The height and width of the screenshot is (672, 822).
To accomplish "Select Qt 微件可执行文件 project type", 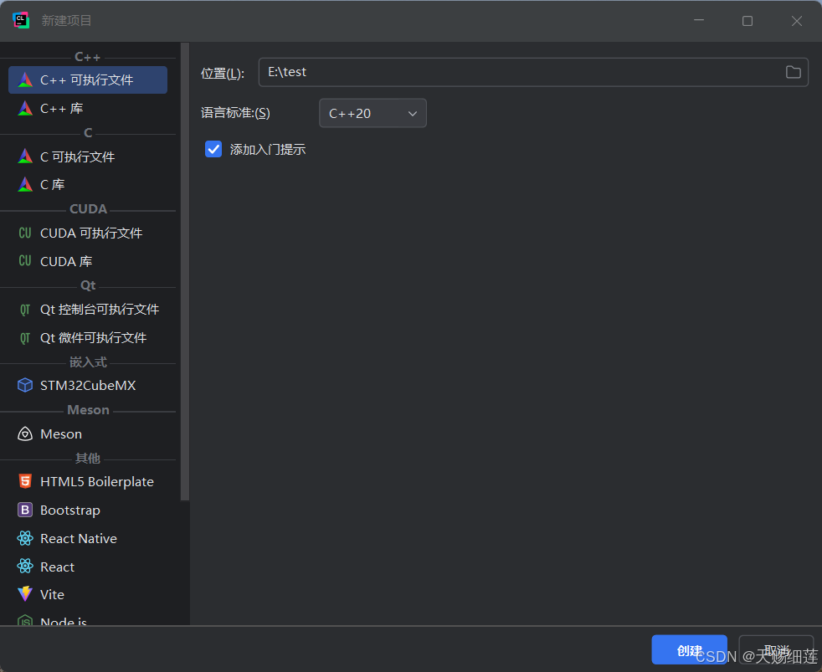I will coord(88,337).
